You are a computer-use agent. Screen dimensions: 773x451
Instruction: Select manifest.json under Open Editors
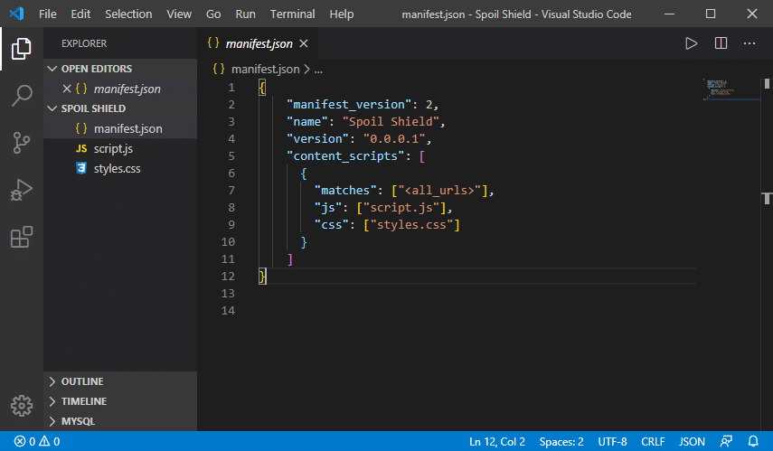tap(120, 89)
